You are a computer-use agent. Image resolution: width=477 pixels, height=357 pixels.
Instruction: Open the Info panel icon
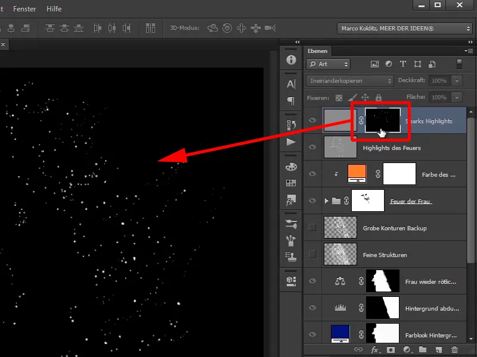point(291,60)
